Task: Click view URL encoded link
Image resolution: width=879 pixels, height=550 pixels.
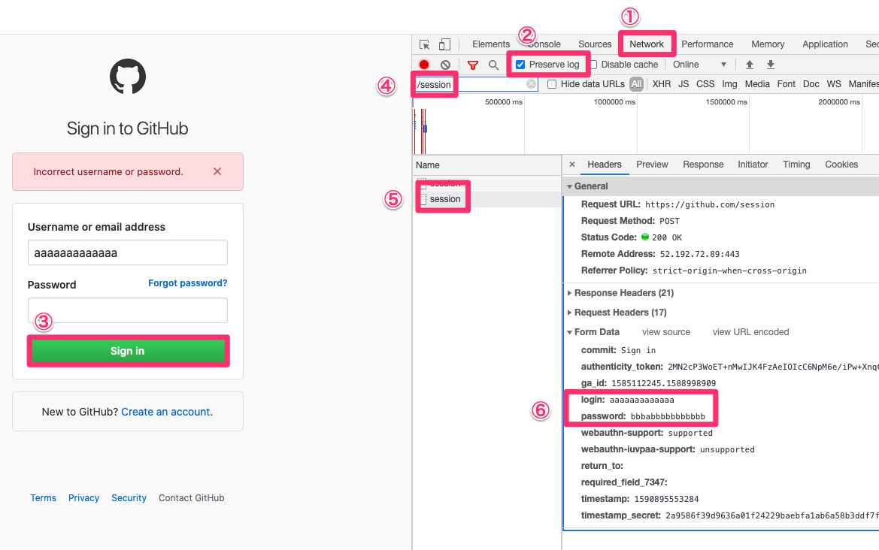Action: [x=750, y=332]
